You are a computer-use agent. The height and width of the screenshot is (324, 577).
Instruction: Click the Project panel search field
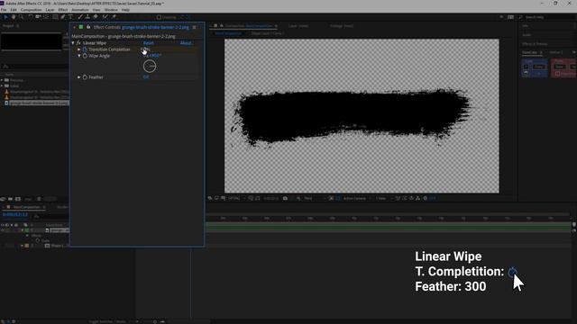pyautogui.click(x=35, y=67)
